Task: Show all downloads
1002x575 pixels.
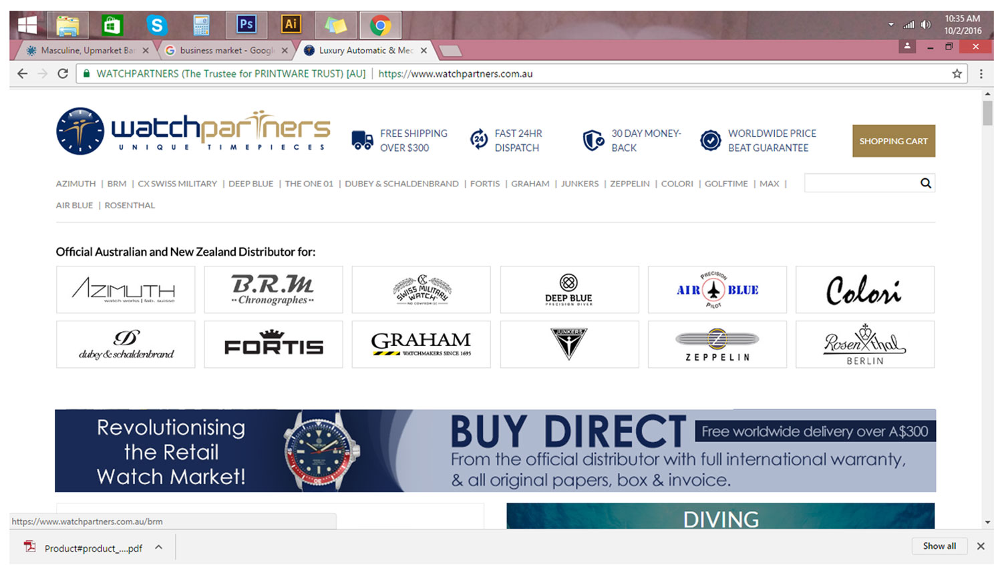Action: pos(939,546)
